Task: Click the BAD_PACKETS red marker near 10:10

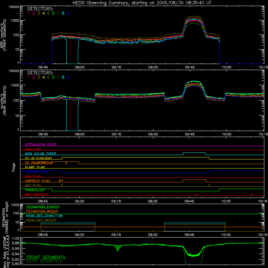Action: [x=252, y=194]
